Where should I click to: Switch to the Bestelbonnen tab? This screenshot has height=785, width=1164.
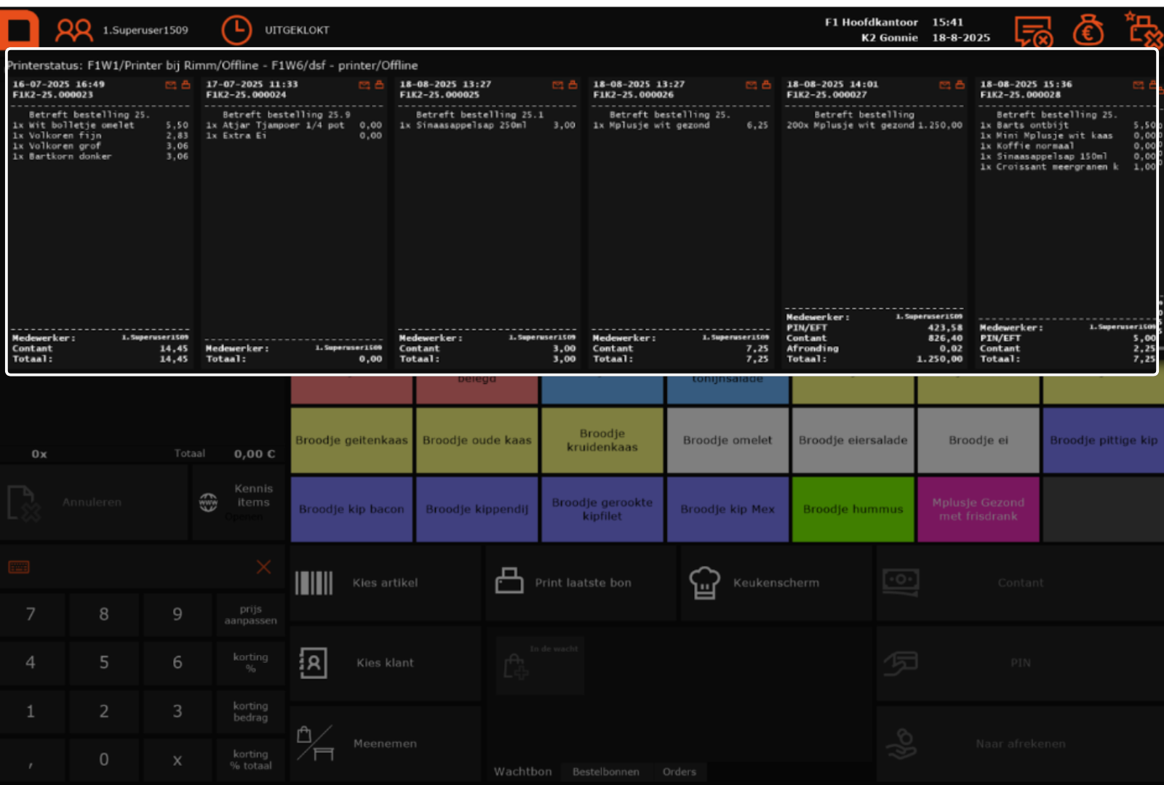[x=605, y=772]
